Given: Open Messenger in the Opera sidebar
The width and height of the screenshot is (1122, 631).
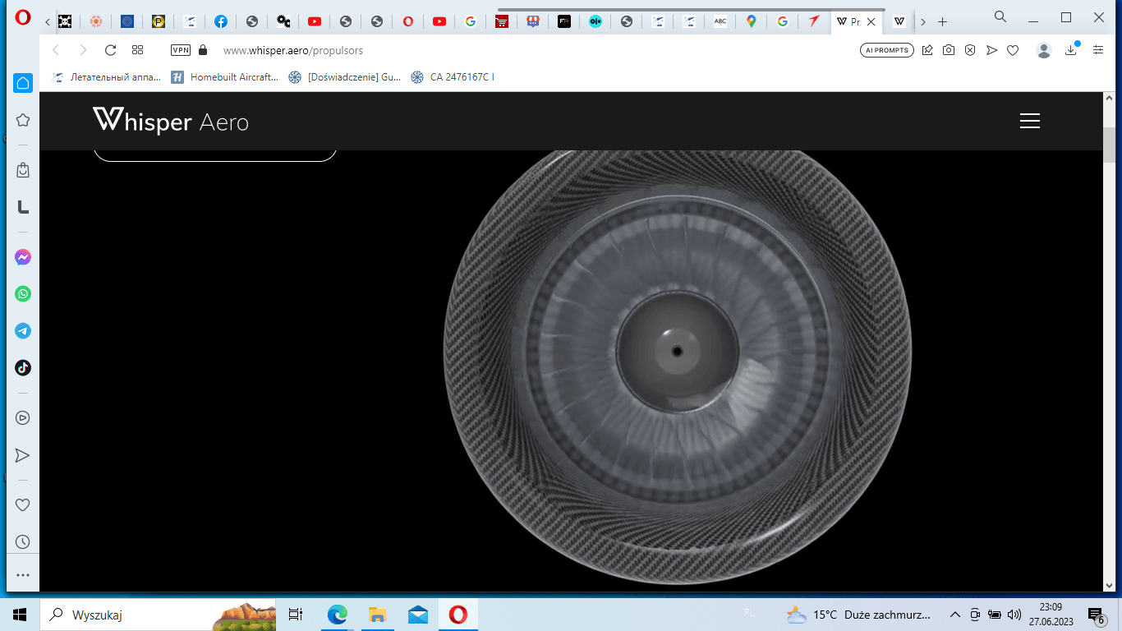Looking at the screenshot, I should [23, 257].
